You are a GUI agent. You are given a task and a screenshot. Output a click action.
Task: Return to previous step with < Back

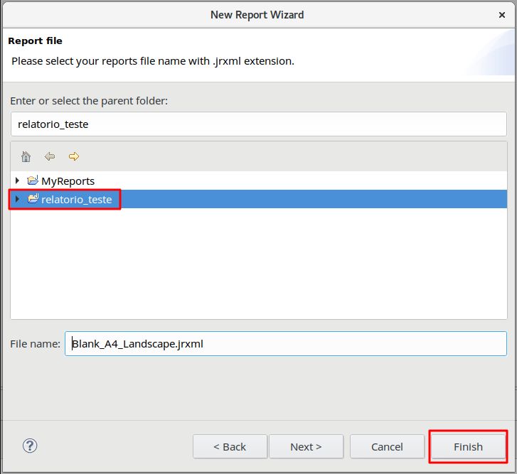[x=230, y=447]
